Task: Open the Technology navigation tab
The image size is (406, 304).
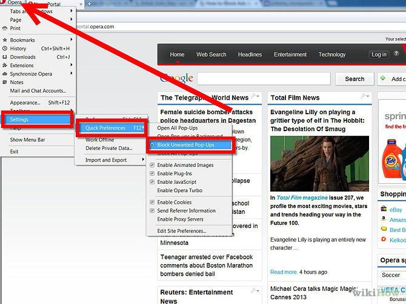Action: (332, 54)
